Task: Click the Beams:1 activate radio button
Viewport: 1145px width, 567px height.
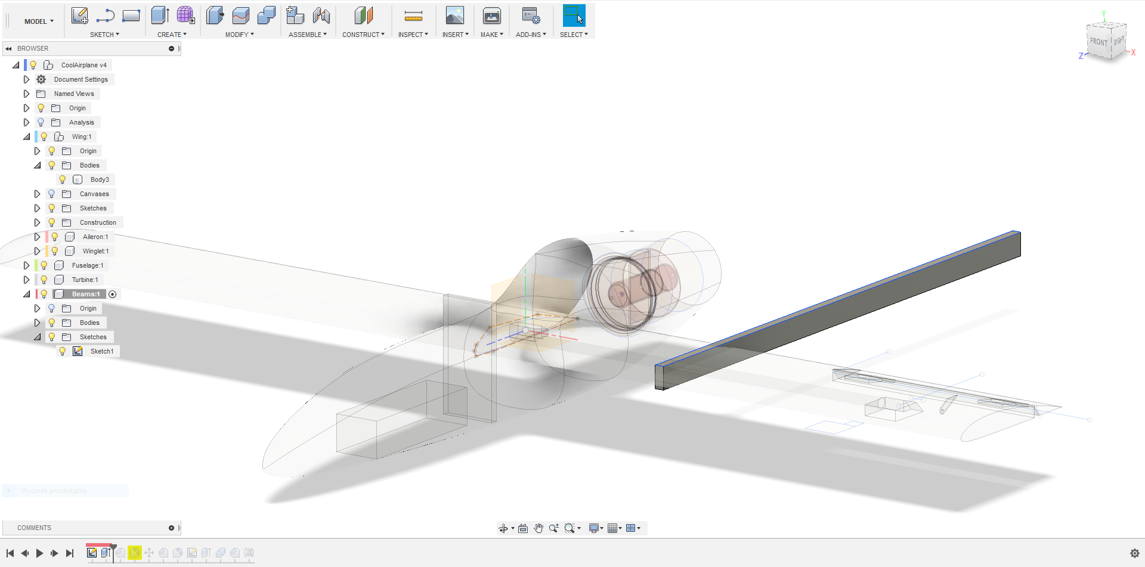Action: tap(112, 294)
